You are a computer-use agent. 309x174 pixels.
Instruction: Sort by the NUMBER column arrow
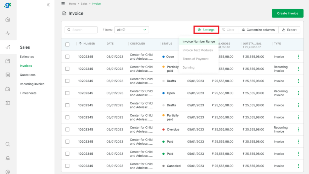click(x=80, y=44)
